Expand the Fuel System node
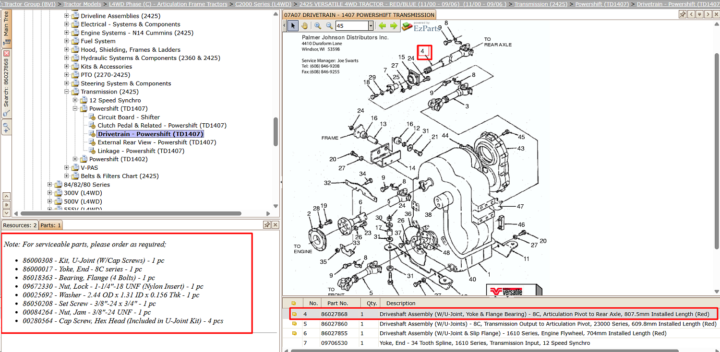Screen dimensions: 720x352 click(x=67, y=41)
